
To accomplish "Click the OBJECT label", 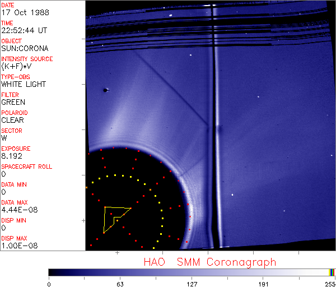I will point(11,41).
